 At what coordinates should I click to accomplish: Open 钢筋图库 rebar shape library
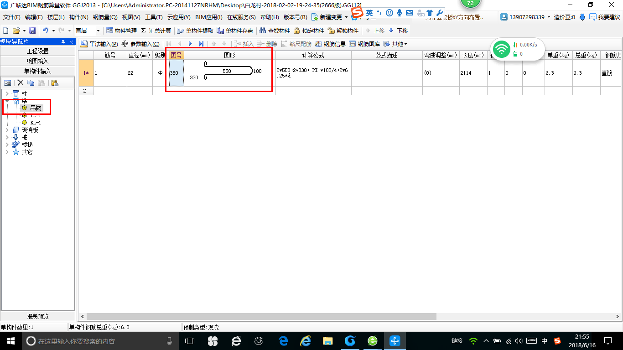pos(364,44)
